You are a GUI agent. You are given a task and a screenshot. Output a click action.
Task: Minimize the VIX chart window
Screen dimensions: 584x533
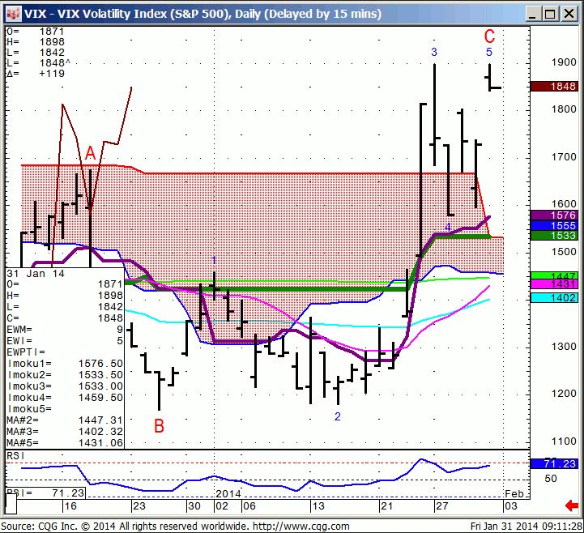(533, 14)
